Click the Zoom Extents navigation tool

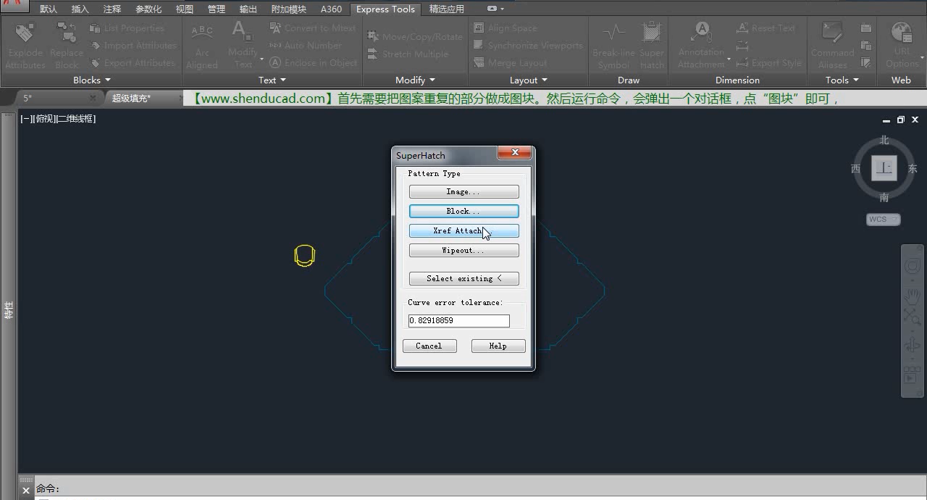pyautogui.click(x=912, y=317)
